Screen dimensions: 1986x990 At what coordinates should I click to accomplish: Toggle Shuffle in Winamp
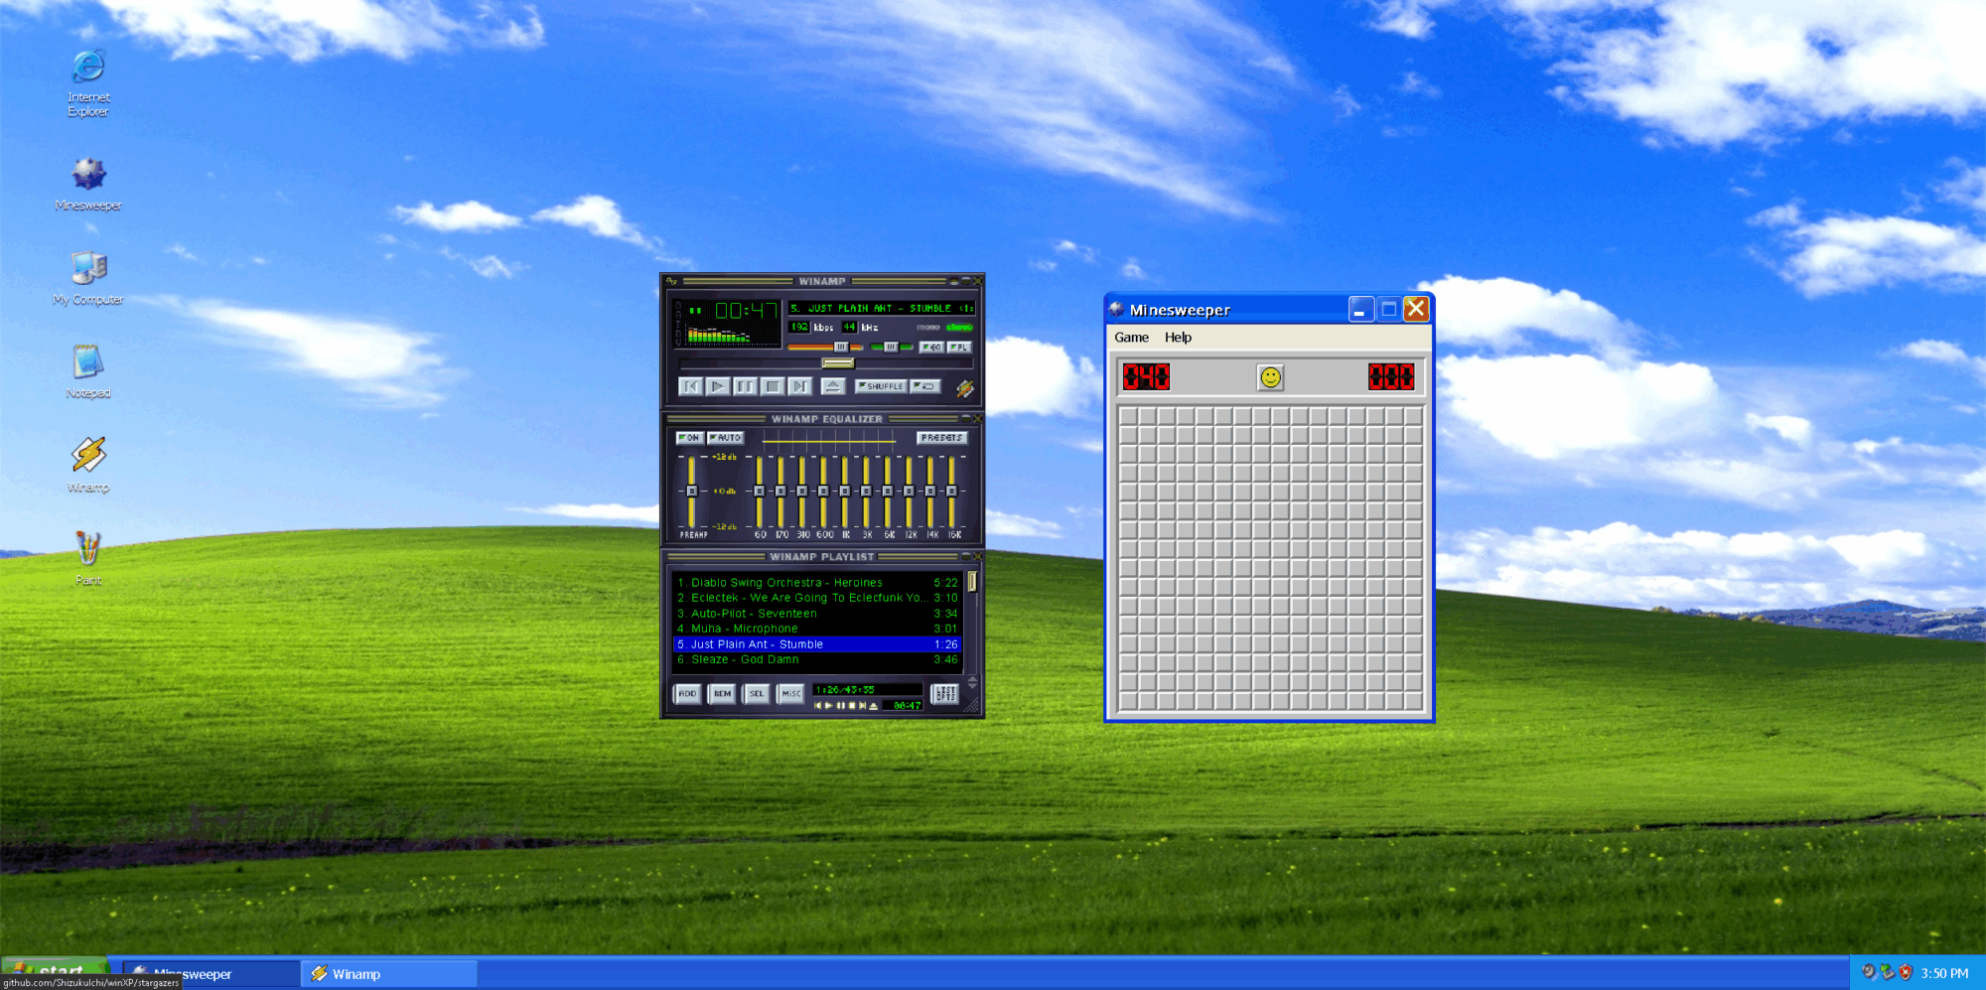coord(881,386)
